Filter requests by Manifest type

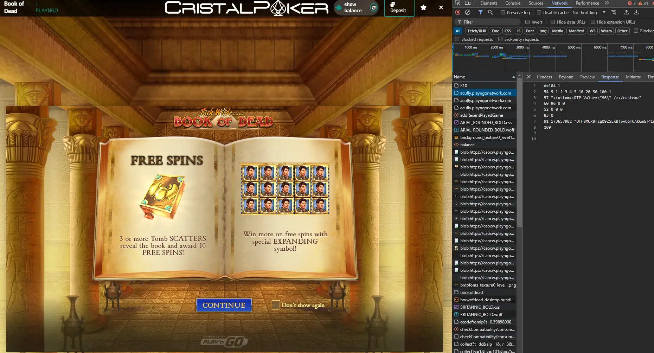coord(576,31)
